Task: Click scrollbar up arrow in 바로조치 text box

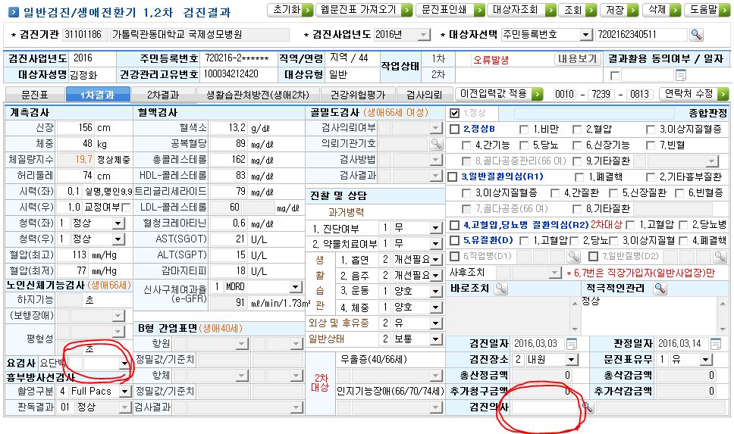Action: point(575,304)
